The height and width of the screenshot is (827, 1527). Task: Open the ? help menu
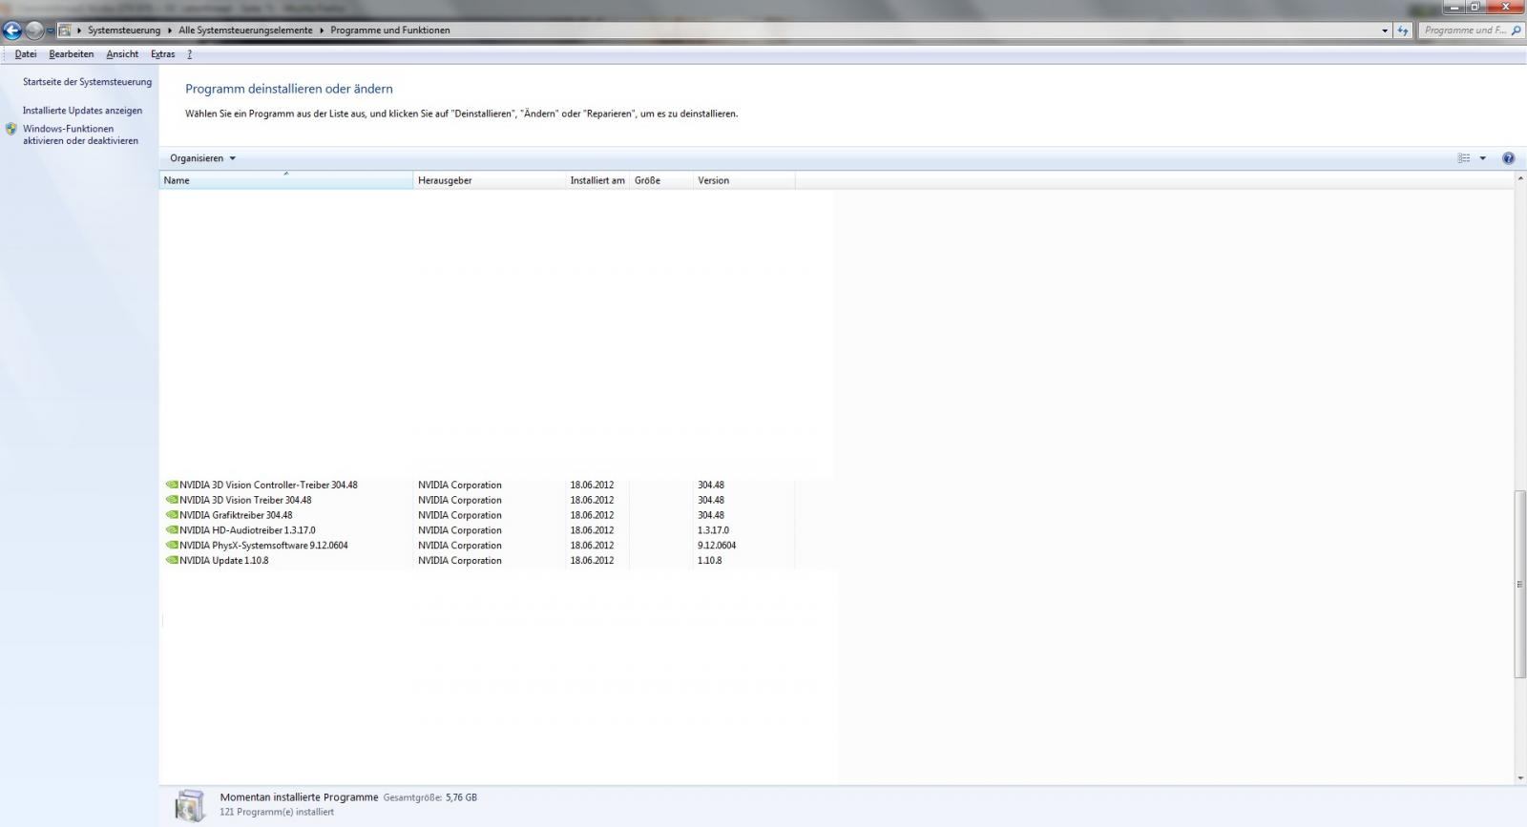(x=189, y=54)
